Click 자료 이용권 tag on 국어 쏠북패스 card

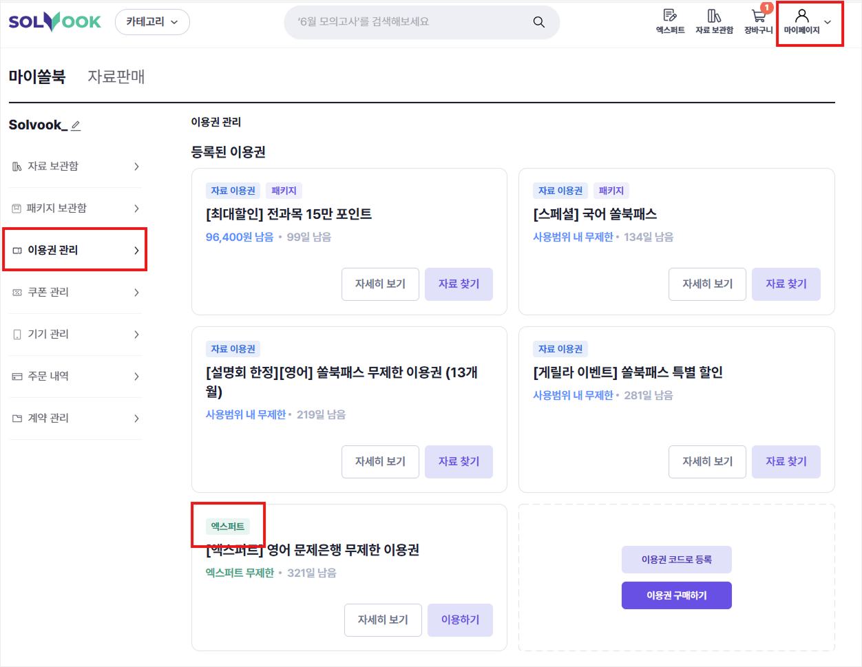pyautogui.click(x=560, y=191)
